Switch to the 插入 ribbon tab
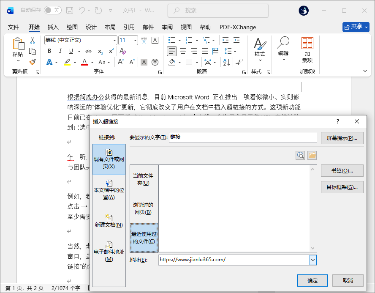This screenshot has height=293, width=375. [x=53, y=27]
